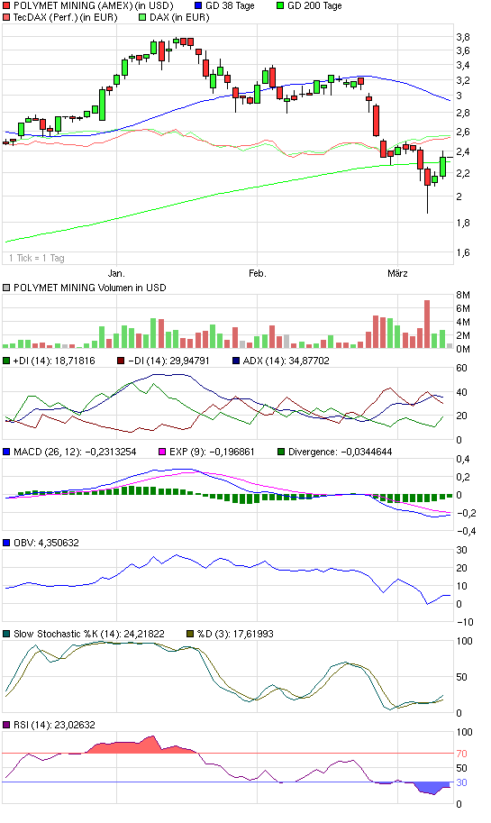Click the blue 30 RSI threshold label
The width and height of the screenshot is (491, 823).
pyautogui.click(x=461, y=782)
